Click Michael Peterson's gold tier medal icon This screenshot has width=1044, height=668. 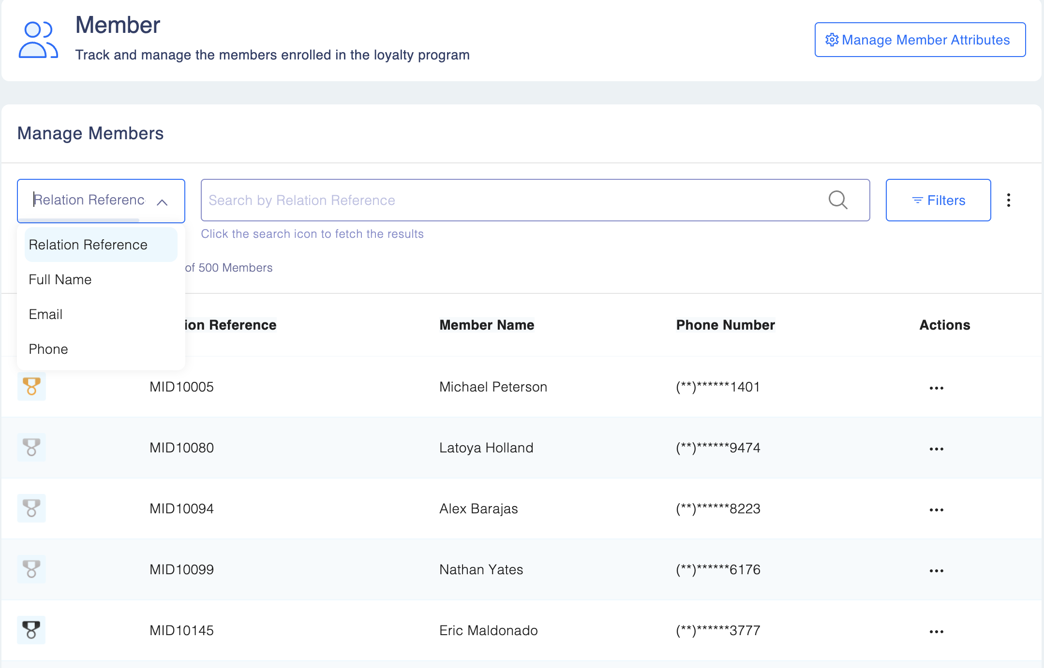(31, 387)
